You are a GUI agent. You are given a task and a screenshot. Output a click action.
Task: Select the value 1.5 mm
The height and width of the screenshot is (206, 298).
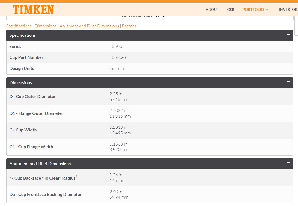(116, 181)
